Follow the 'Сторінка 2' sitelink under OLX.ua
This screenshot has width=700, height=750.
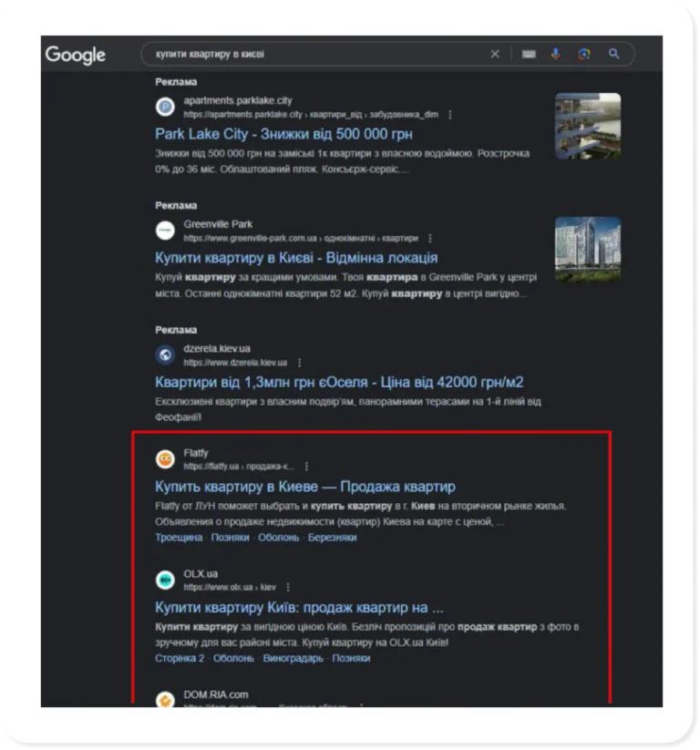click(180, 659)
